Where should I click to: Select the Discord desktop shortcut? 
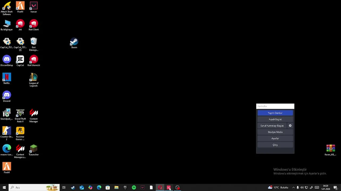[7, 97]
